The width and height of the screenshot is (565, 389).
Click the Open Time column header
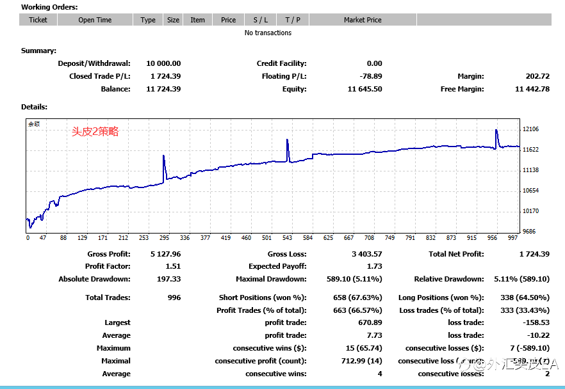[95, 20]
